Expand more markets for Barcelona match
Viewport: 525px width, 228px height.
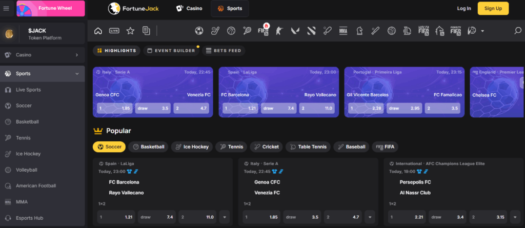click(225, 217)
